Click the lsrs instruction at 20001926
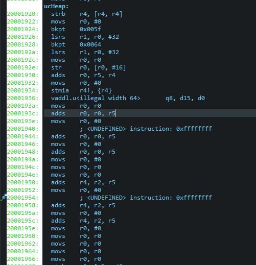This screenshot has height=265, width=256. 85,37
